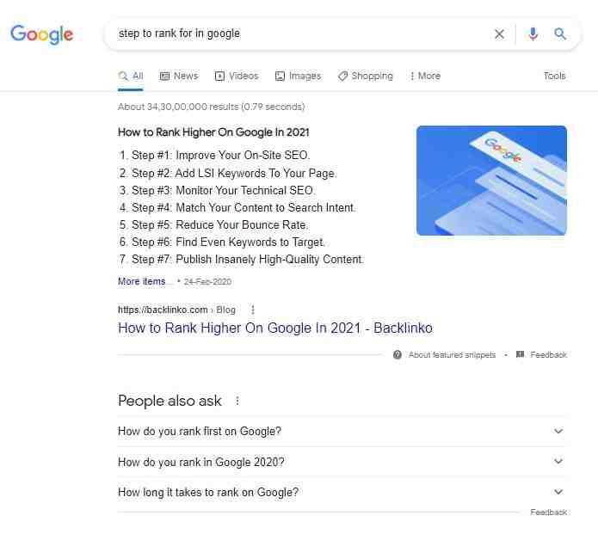Click Step #1: Improve Your On-Site SEO
This screenshot has height=534, width=598.
click(x=221, y=155)
